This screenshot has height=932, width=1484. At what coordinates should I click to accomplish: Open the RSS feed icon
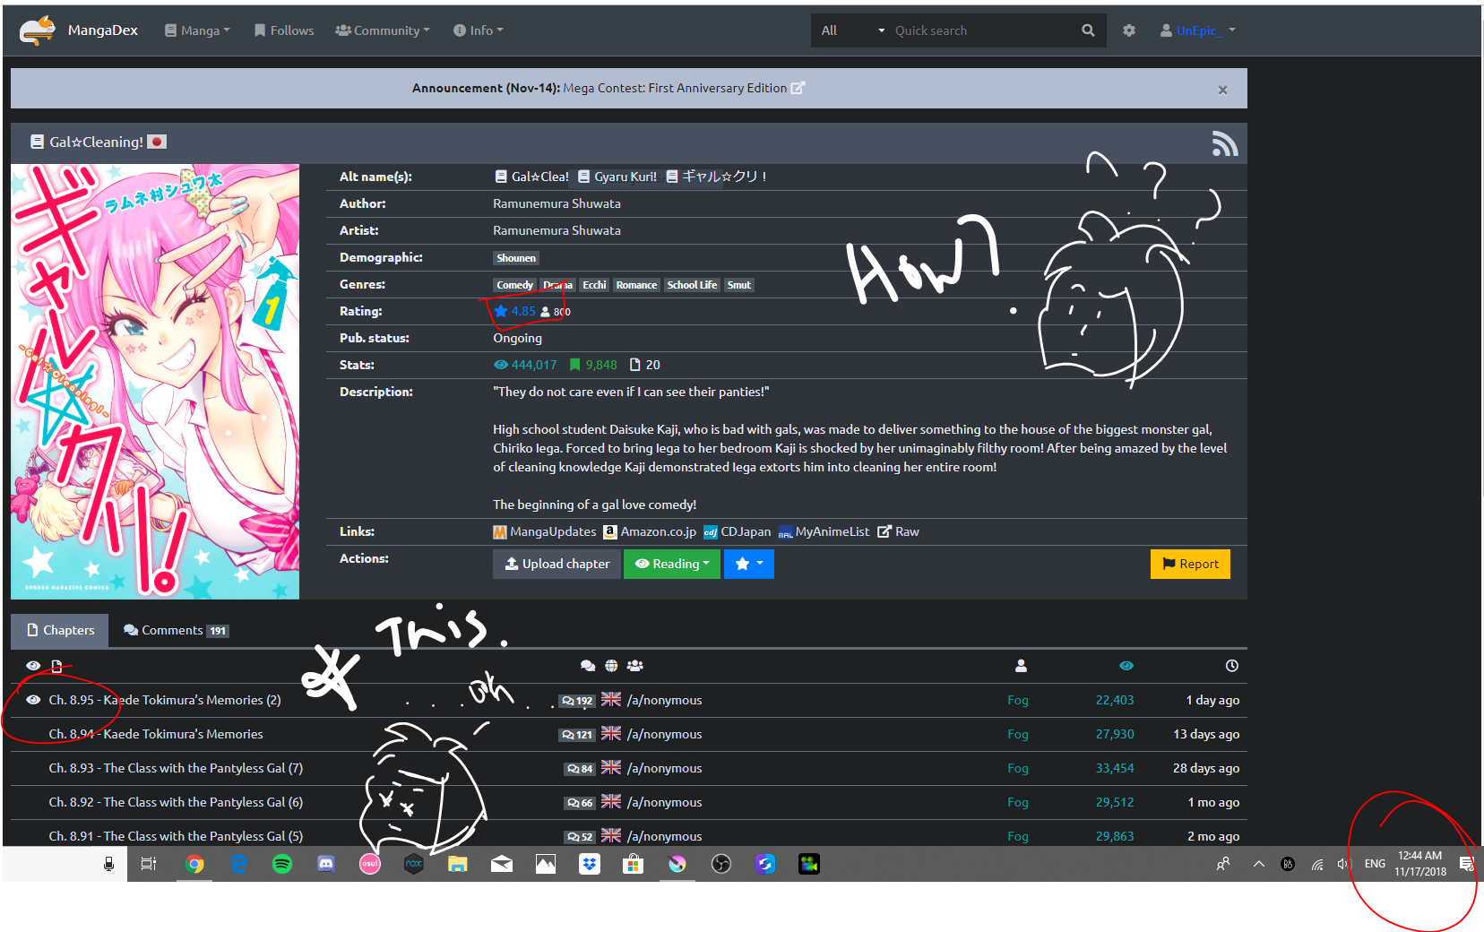coord(1224,143)
